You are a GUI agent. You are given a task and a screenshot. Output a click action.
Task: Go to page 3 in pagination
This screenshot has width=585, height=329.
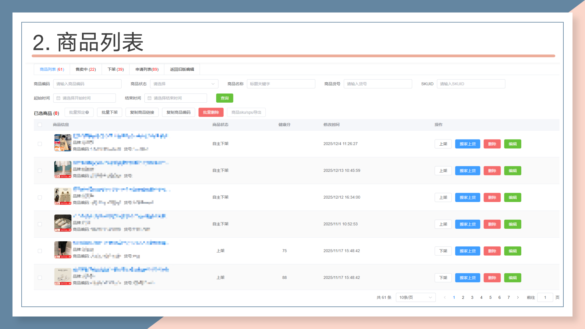(472, 297)
